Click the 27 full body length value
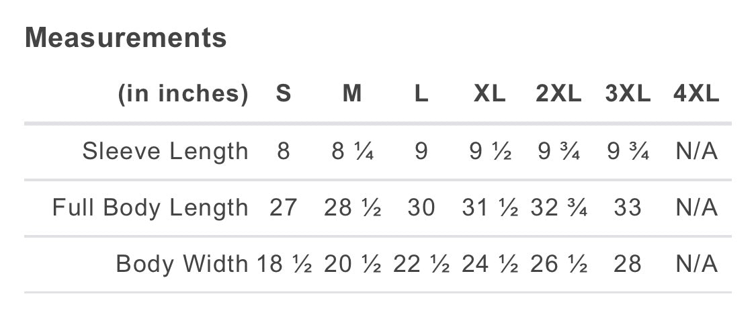 284,208
